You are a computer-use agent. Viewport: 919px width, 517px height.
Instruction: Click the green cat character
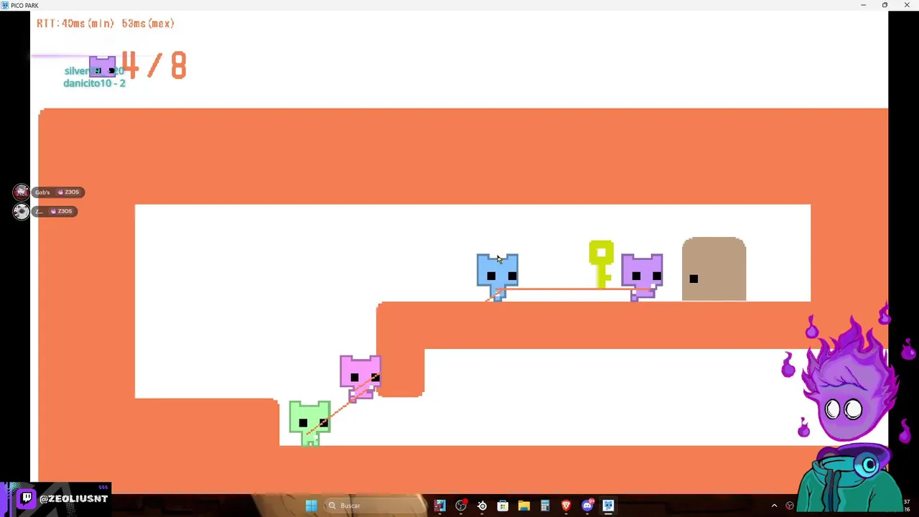309,424
